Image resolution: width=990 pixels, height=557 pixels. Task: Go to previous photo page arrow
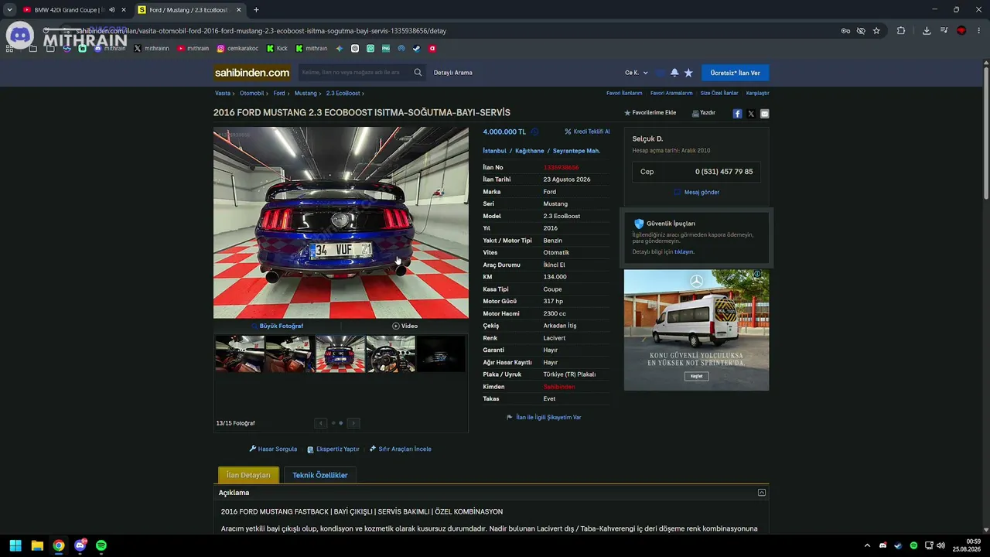321,423
